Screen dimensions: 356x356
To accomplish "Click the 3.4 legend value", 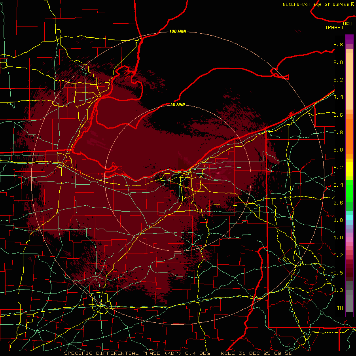I will [338, 185].
